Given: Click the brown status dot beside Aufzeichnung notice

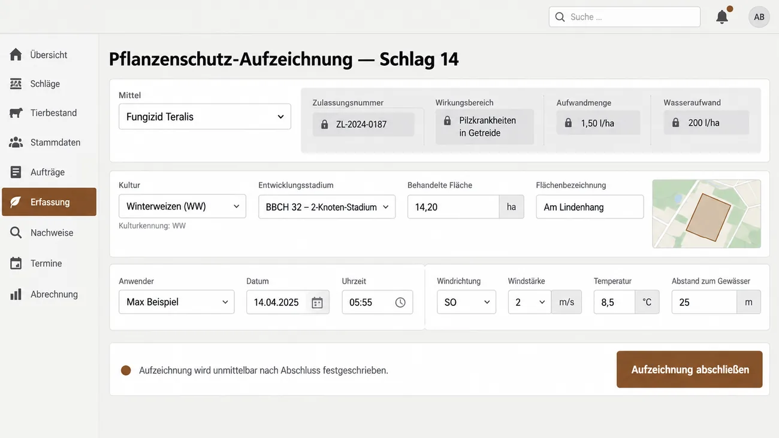Looking at the screenshot, I should pos(126,370).
